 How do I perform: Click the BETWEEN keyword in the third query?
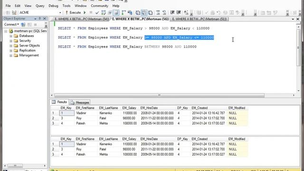152,47
